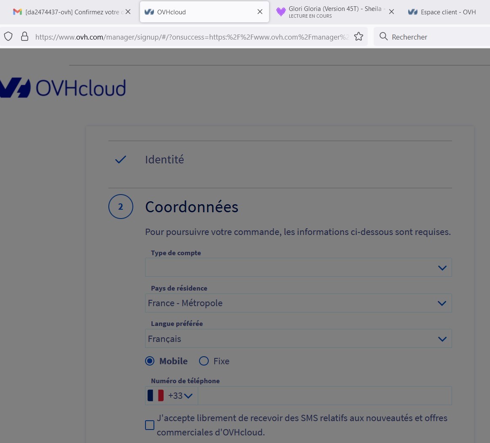Open the shield tracking protection icon

(x=8, y=37)
